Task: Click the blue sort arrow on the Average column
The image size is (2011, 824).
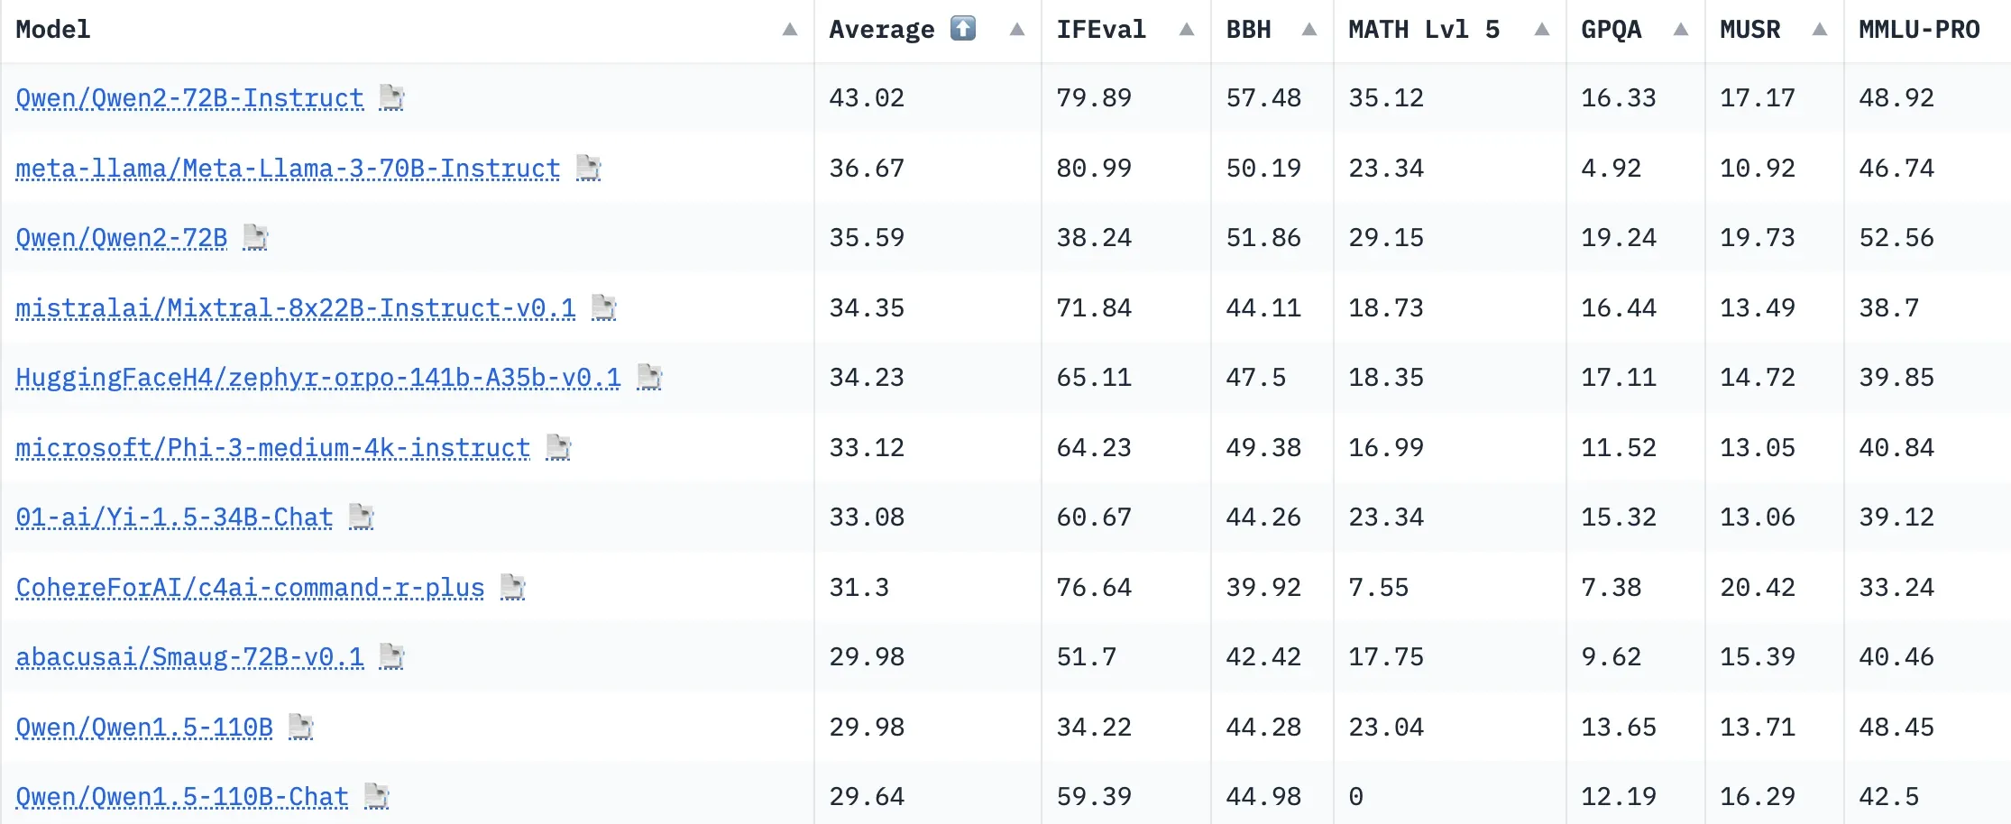Action: (x=962, y=28)
